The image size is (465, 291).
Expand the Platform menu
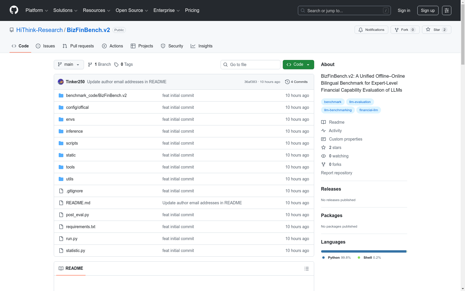point(37,10)
